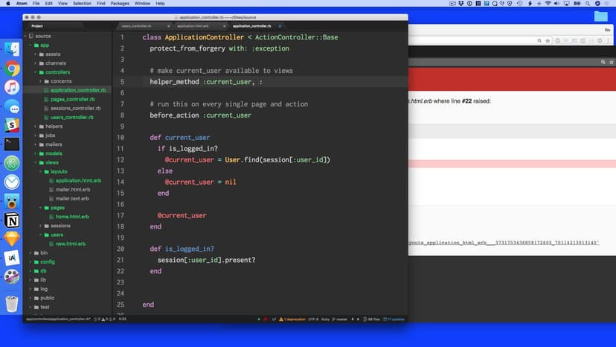The width and height of the screenshot is (616, 347).
Task: Open Google Chrome from the dock
Action: click(x=12, y=69)
